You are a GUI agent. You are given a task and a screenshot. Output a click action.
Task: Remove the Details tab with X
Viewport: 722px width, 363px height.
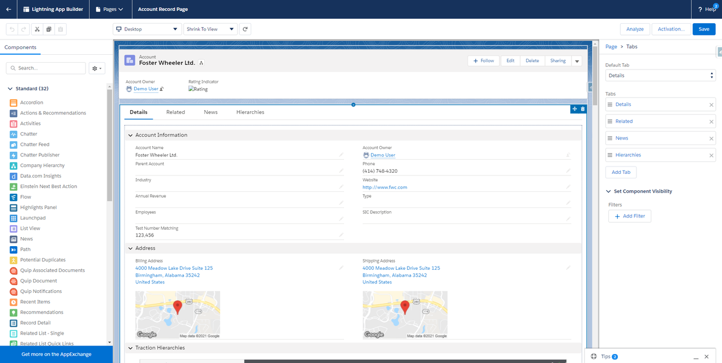(711, 105)
